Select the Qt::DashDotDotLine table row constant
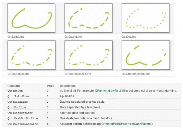The height and width of the screenshot is (128, 183). click(x=23, y=118)
